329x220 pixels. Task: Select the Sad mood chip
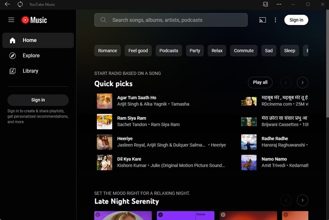pyautogui.click(x=268, y=51)
